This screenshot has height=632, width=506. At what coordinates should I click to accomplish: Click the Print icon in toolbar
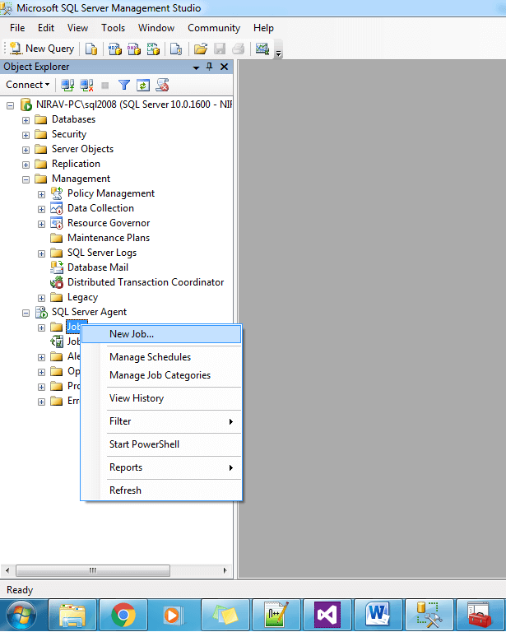[x=239, y=49]
